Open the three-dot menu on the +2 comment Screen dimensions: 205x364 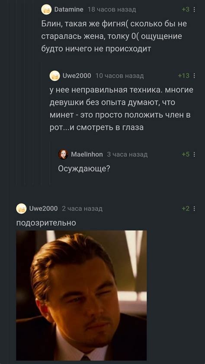tap(194, 209)
